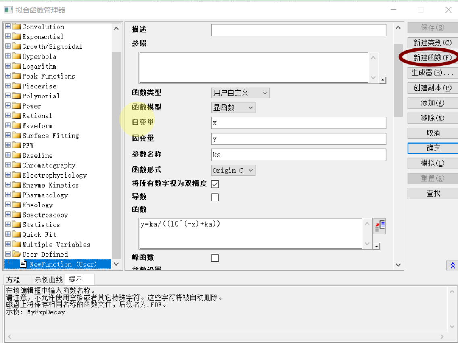Expand the Polynomial category
The image size is (458, 343).
tap(8, 96)
